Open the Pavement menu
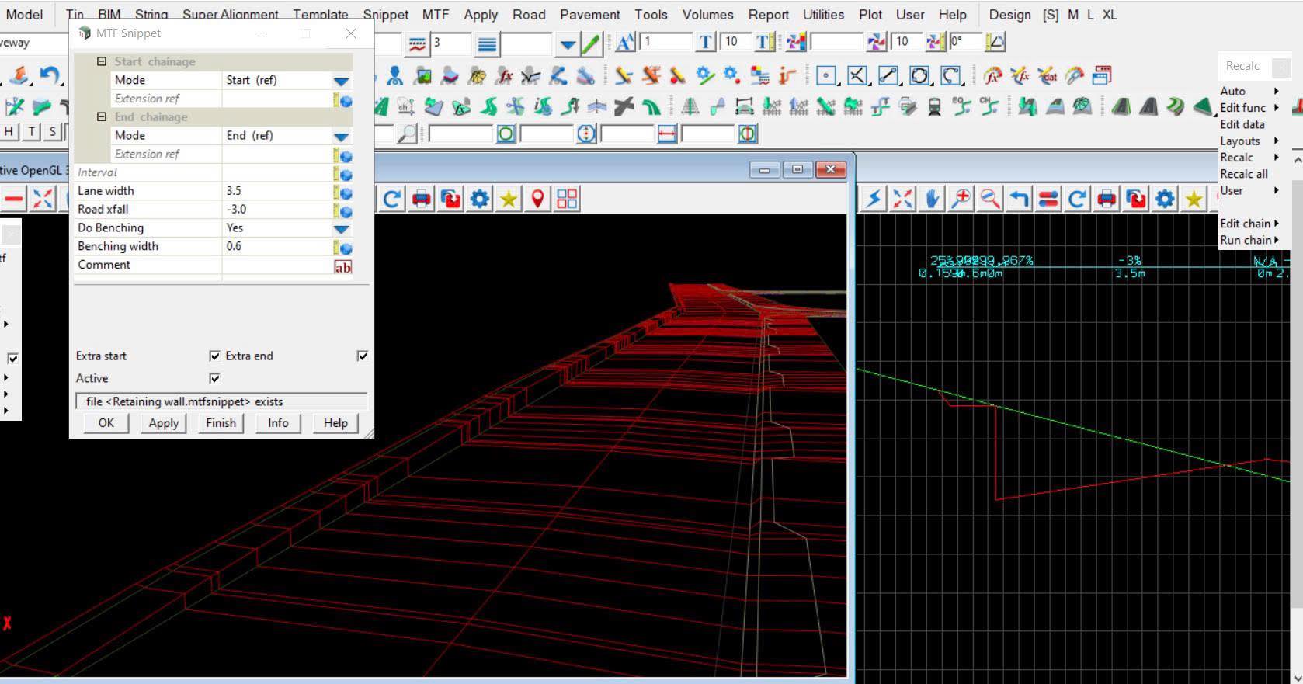Viewport: 1303px width, 684px height. point(590,14)
